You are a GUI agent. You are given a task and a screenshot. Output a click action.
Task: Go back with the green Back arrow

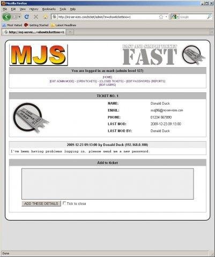[6, 17]
